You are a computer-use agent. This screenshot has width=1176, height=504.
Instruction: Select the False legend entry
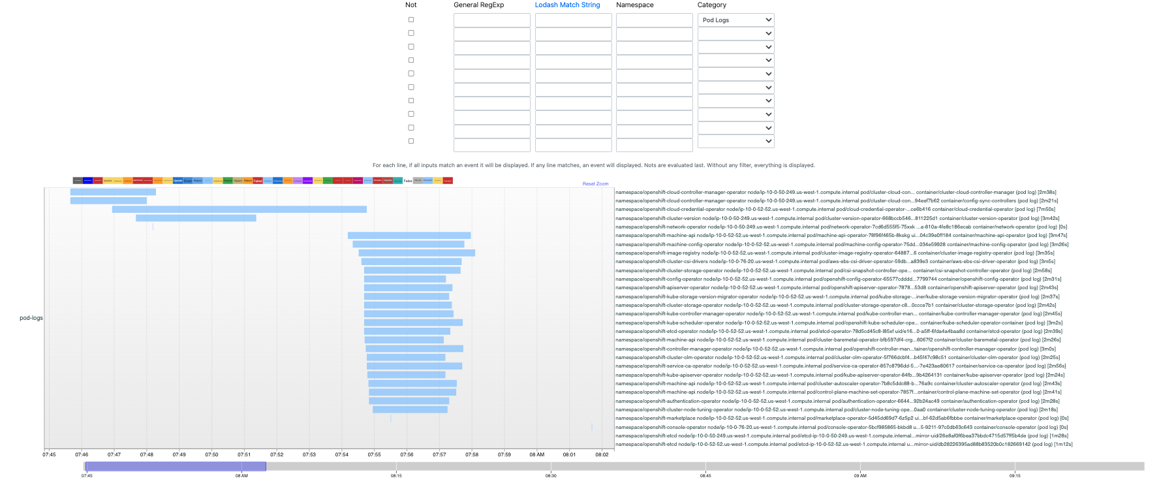408,180
